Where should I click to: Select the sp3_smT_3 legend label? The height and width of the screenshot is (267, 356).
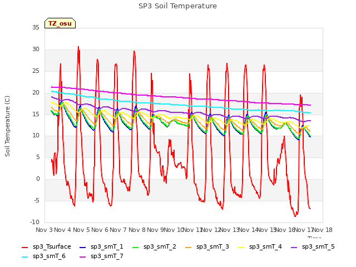tap(212, 247)
